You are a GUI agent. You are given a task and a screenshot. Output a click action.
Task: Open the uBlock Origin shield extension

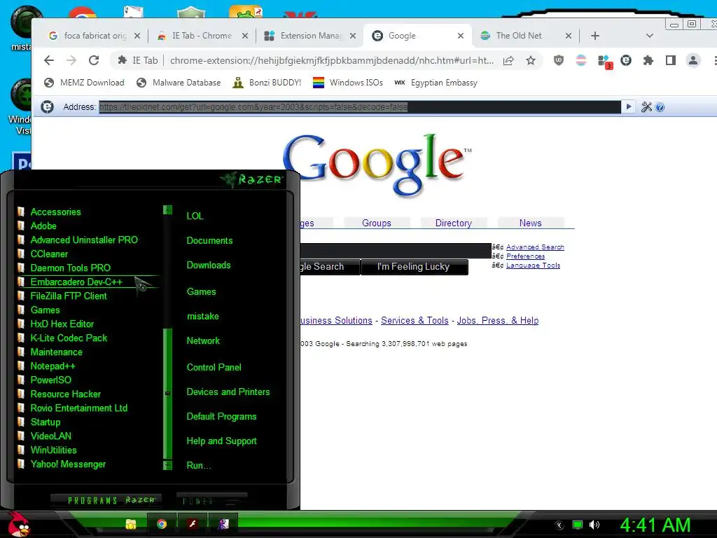[558, 60]
